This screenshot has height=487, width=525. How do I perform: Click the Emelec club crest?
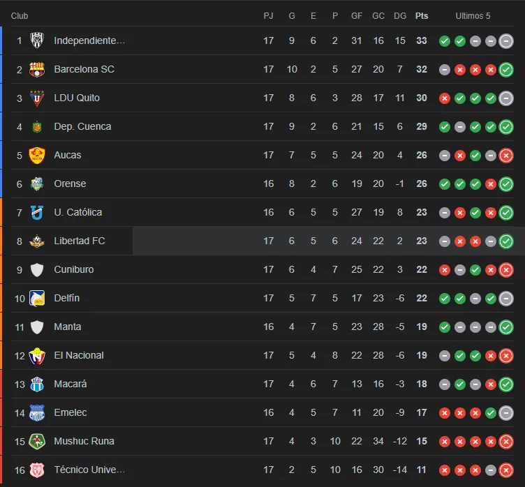tap(37, 412)
